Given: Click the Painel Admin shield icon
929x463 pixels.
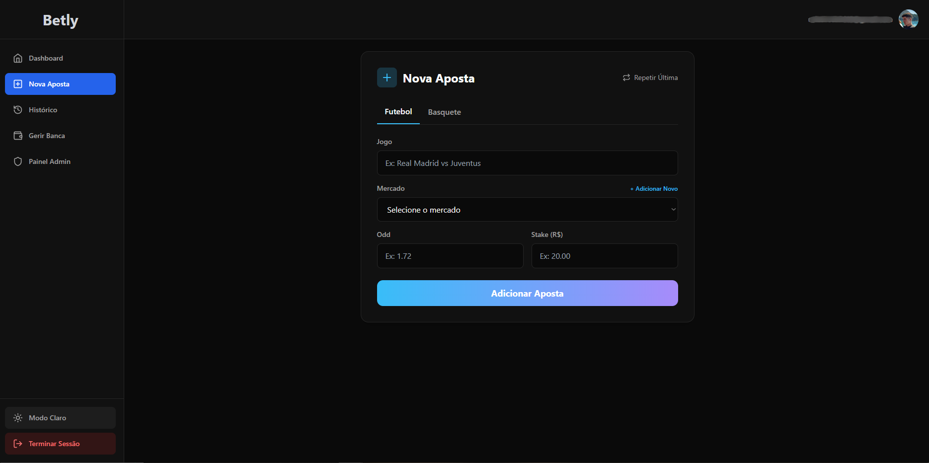Looking at the screenshot, I should click(18, 161).
